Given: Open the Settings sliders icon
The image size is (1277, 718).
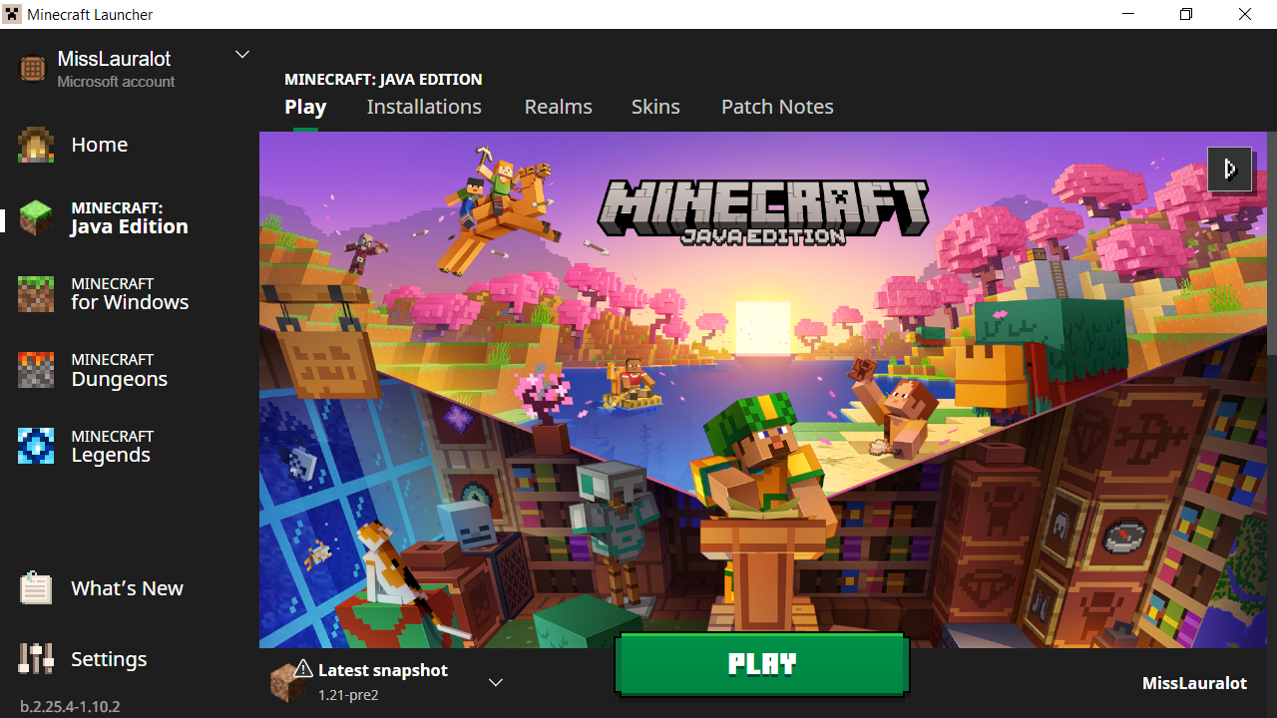Looking at the screenshot, I should (x=36, y=659).
